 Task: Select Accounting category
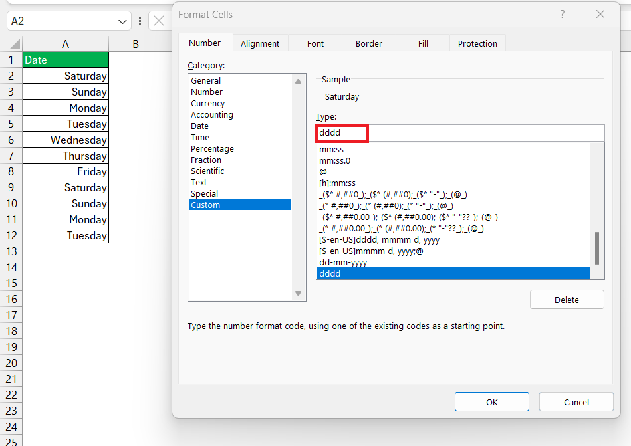(240, 114)
